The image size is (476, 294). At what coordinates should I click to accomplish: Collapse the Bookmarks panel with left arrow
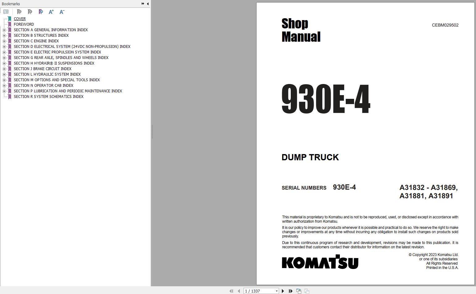(x=148, y=4)
